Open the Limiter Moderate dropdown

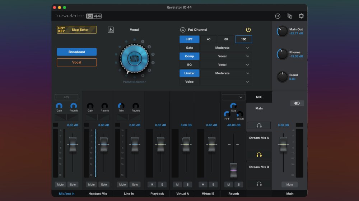tap(226, 73)
